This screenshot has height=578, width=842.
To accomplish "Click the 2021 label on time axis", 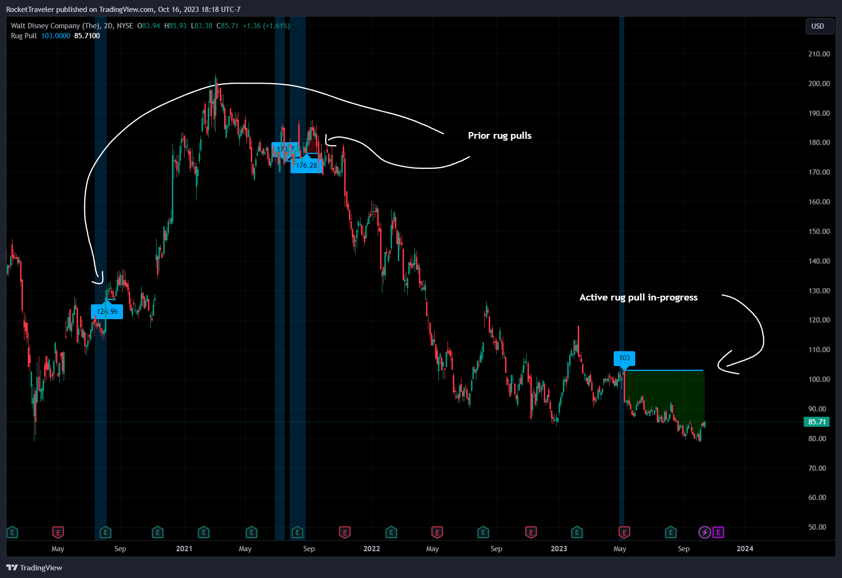I will point(184,548).
